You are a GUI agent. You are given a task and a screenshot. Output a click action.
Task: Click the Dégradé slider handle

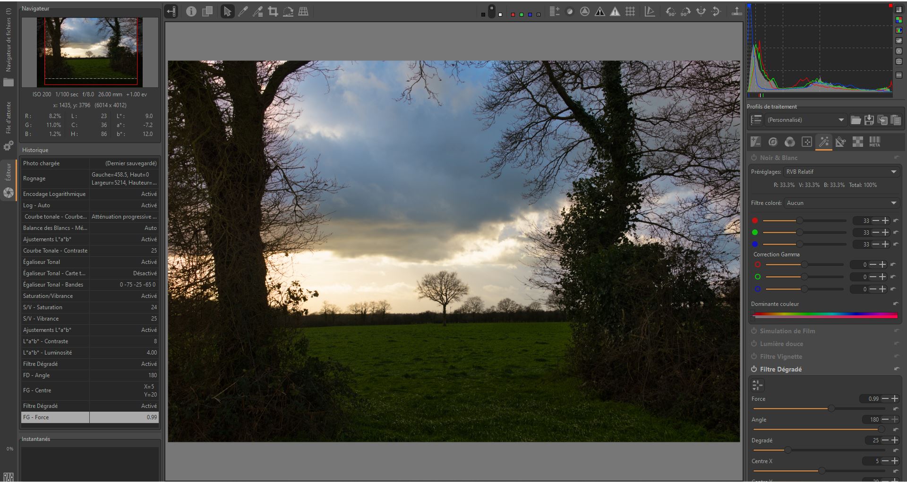point(787,450)
